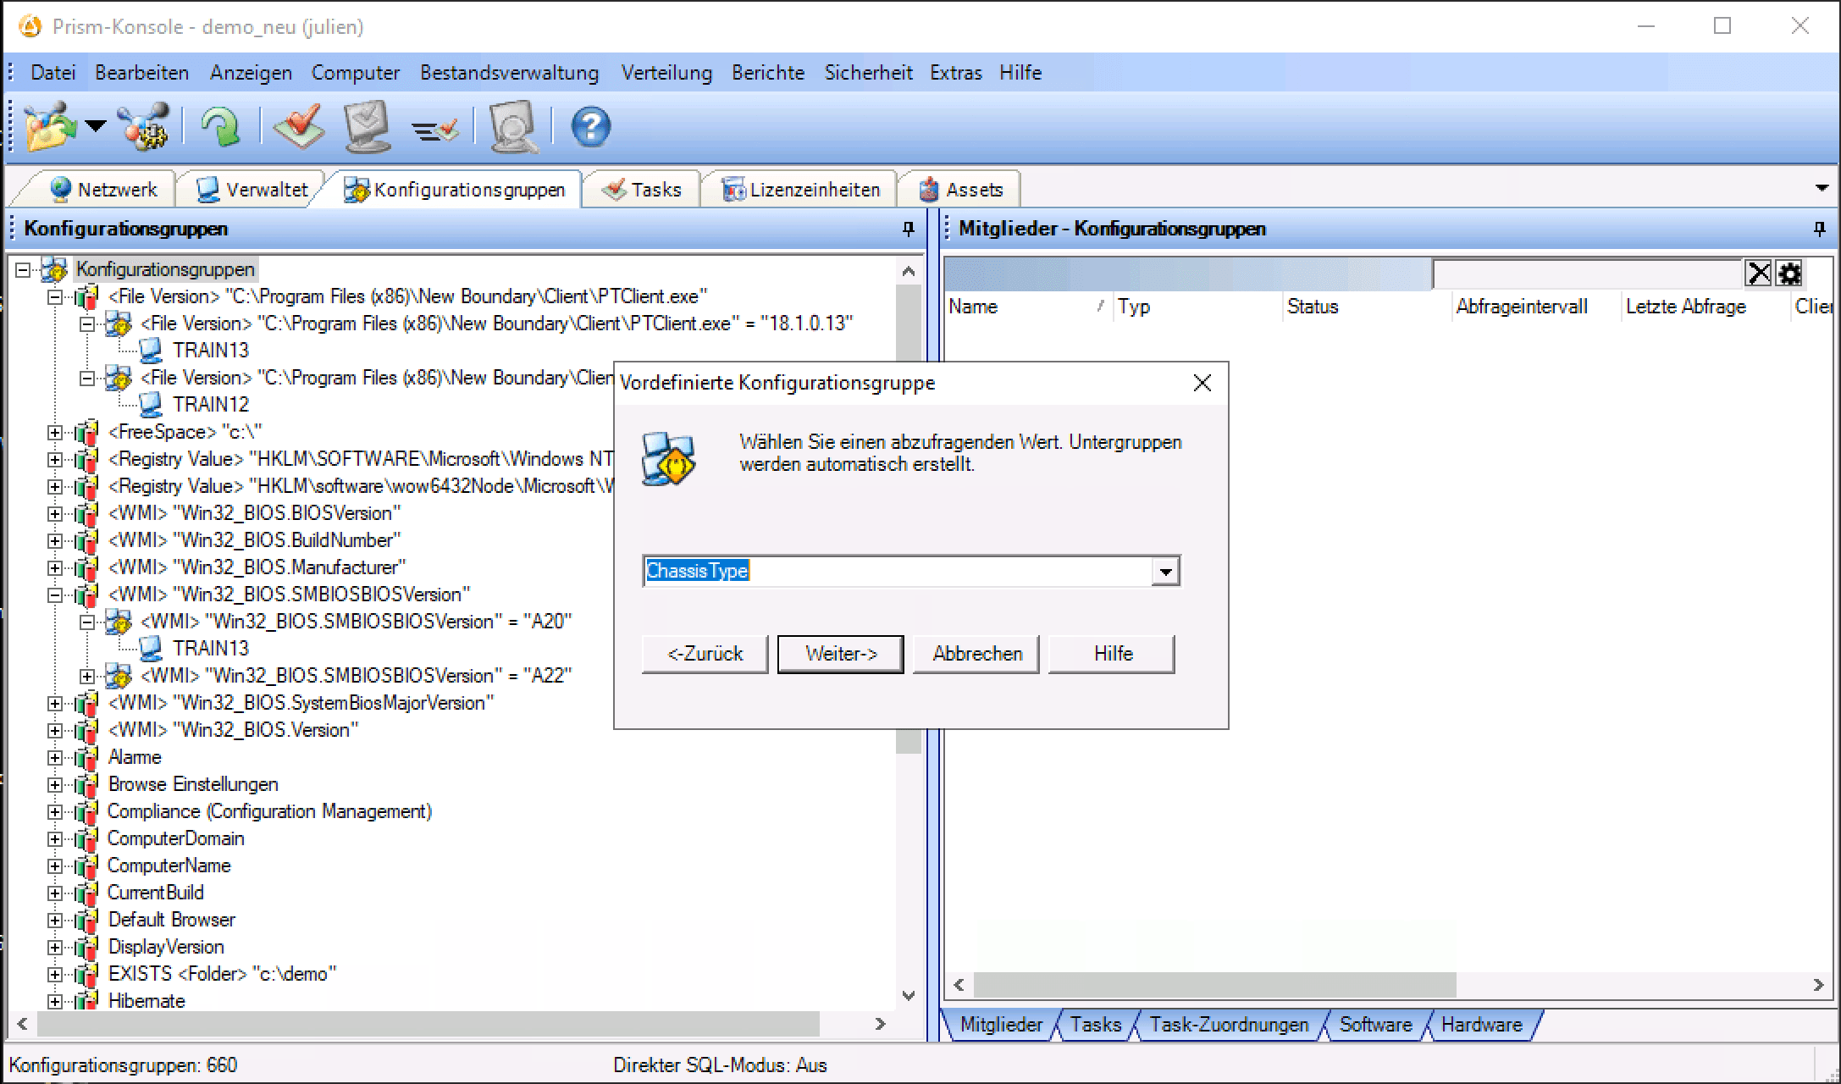Viewport: 1841px width, 1084px height.
Task: Open the Bestandsverwaltung menu
Action: pyautogui.click(x=509, y=73)
